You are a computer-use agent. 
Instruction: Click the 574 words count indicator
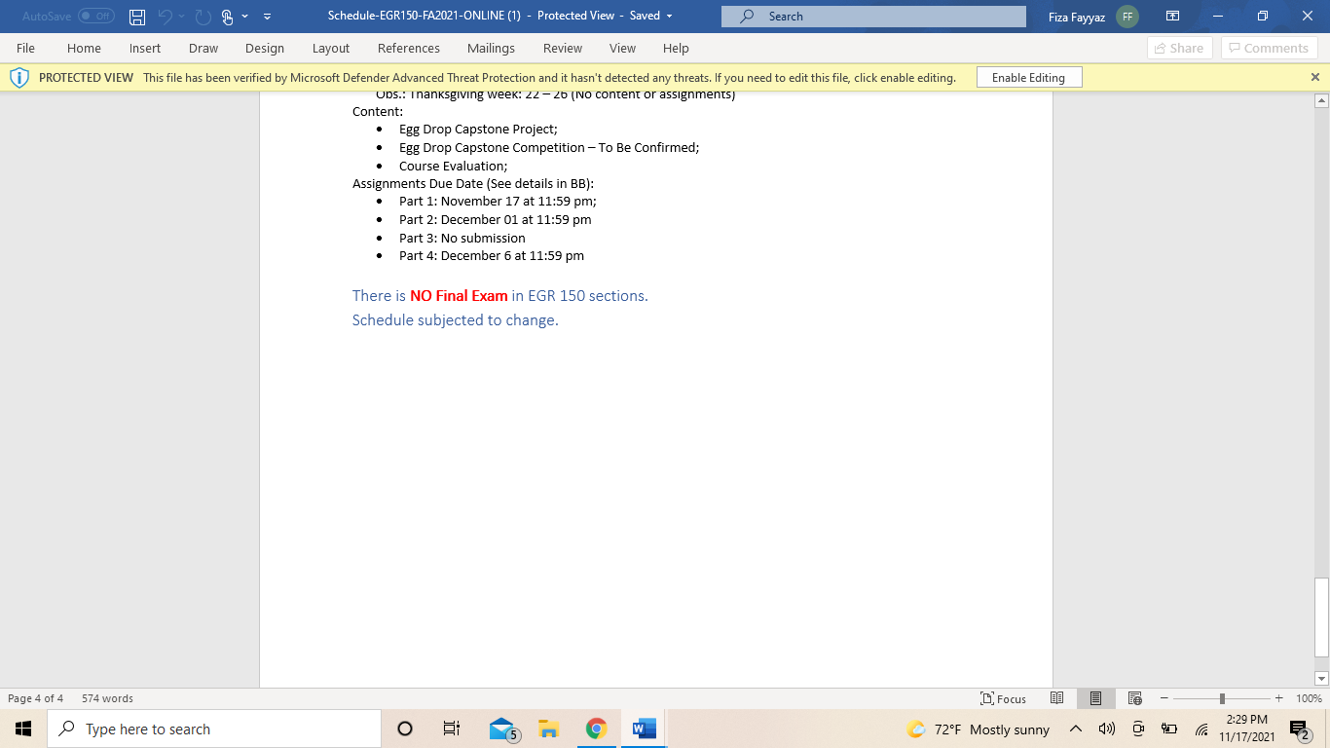click(107, 698)
